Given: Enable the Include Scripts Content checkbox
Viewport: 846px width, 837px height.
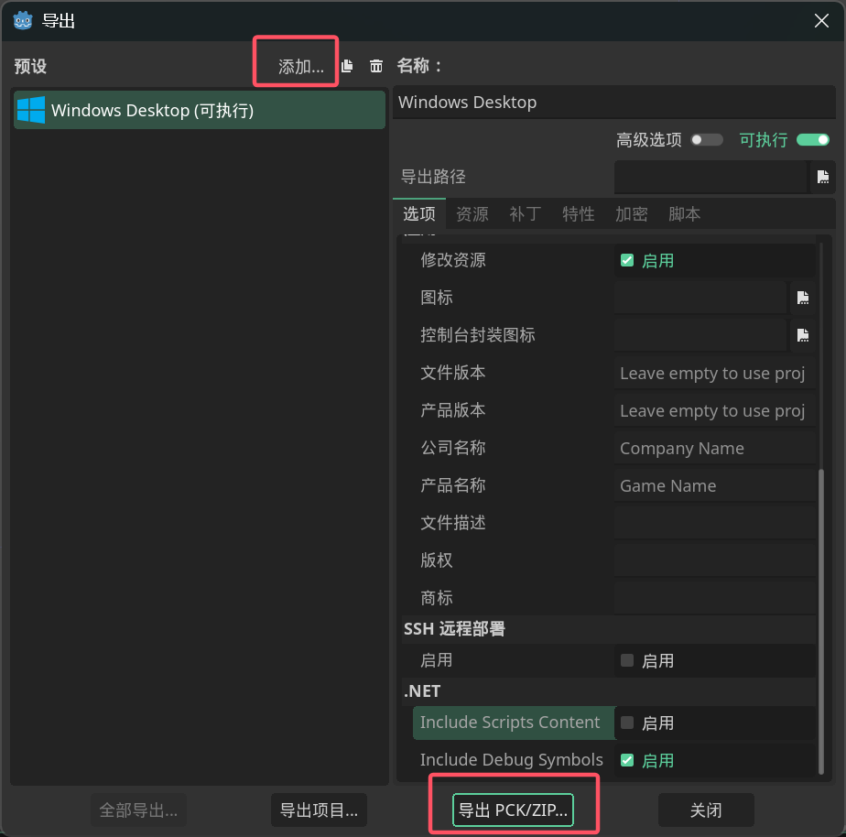Looking at the screenshot, I should (x=627, y=723).
